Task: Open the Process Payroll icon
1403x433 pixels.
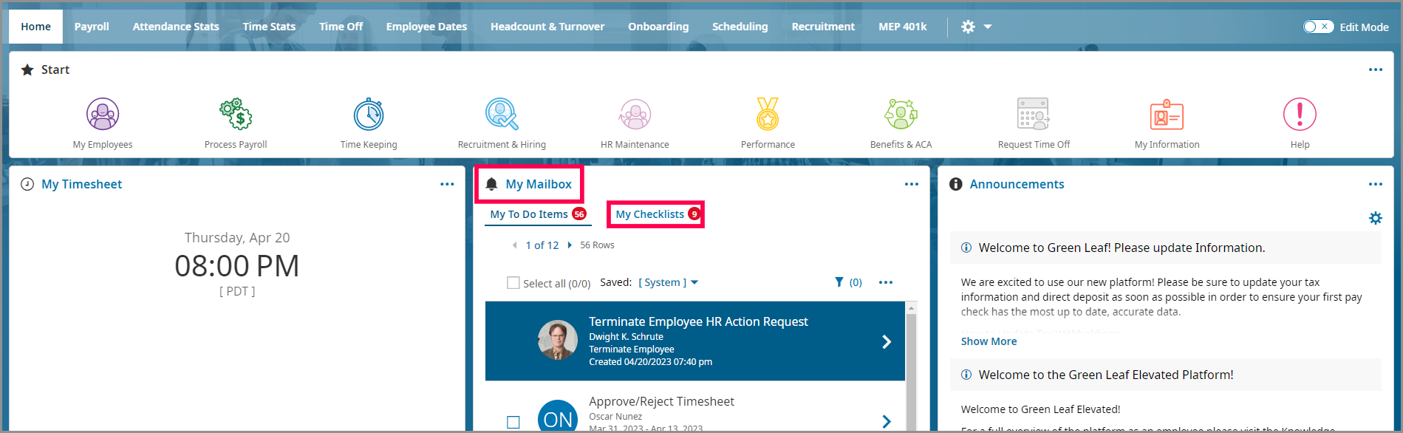Action: point(236,114)
